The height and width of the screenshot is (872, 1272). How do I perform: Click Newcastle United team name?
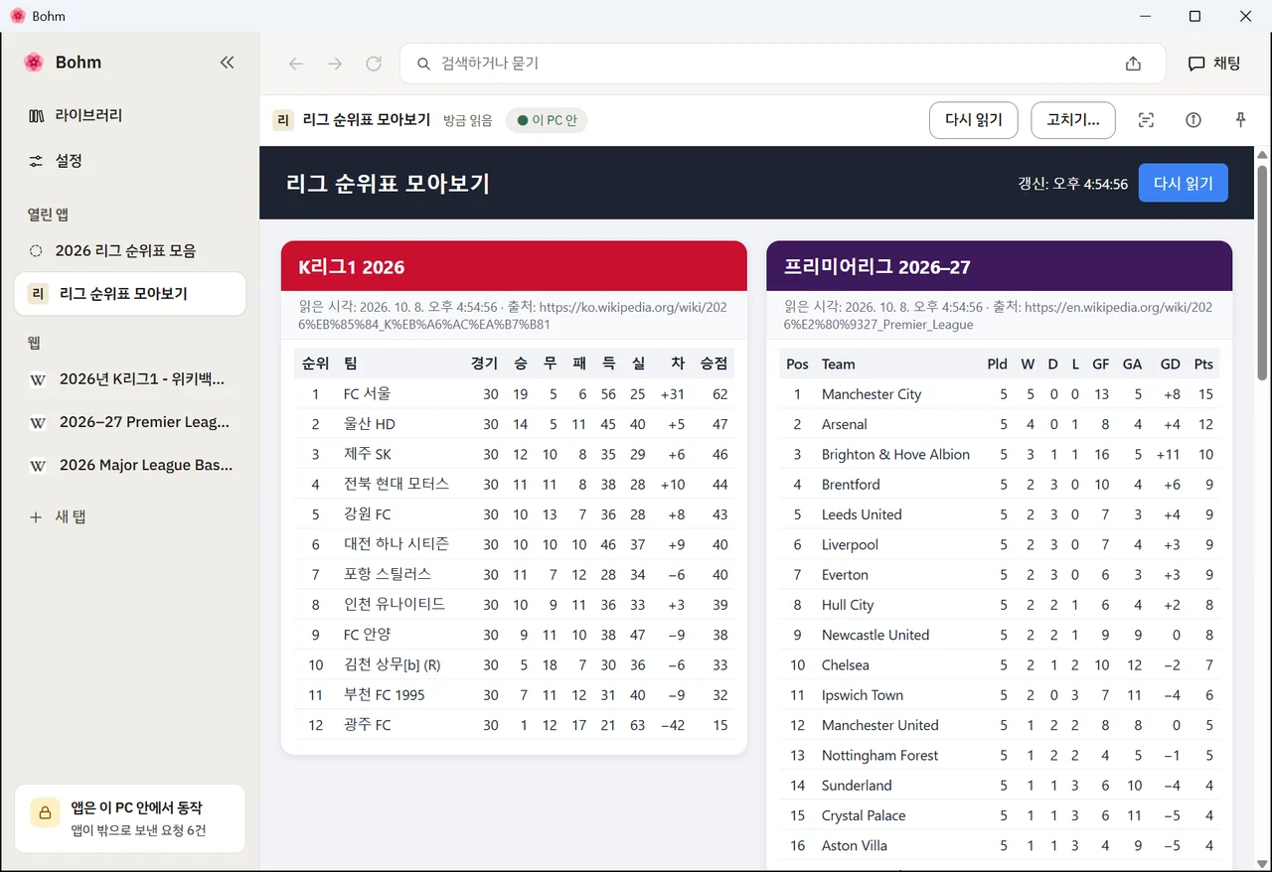click(875, 635)
